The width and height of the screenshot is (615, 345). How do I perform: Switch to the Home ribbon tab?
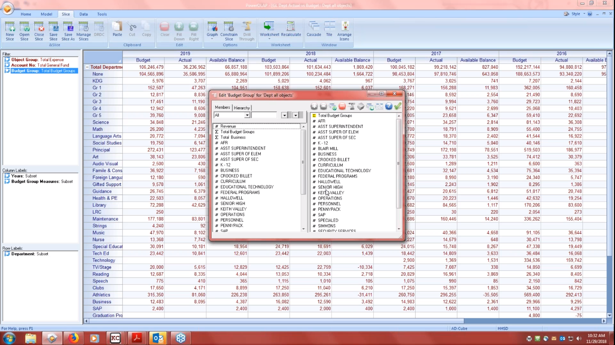tap(26, 14)
